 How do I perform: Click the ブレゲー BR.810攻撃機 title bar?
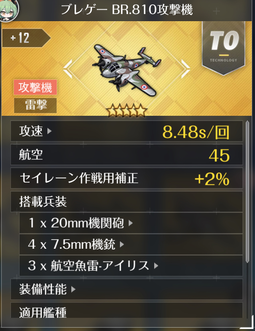click(127, 10)
